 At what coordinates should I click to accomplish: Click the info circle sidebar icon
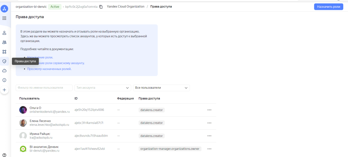point(4,80)
